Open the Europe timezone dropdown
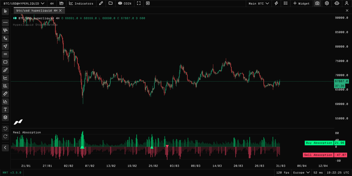This screenshot has width=352, height=176. [x=301, y=172]
